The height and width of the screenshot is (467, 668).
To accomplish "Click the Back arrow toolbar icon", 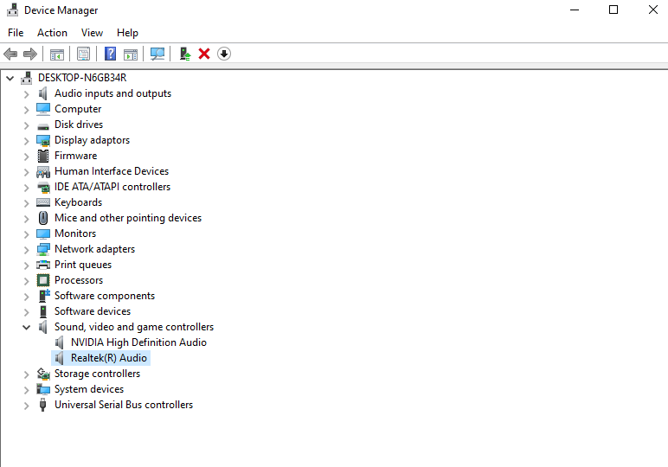I will click(x=10, y=54).
